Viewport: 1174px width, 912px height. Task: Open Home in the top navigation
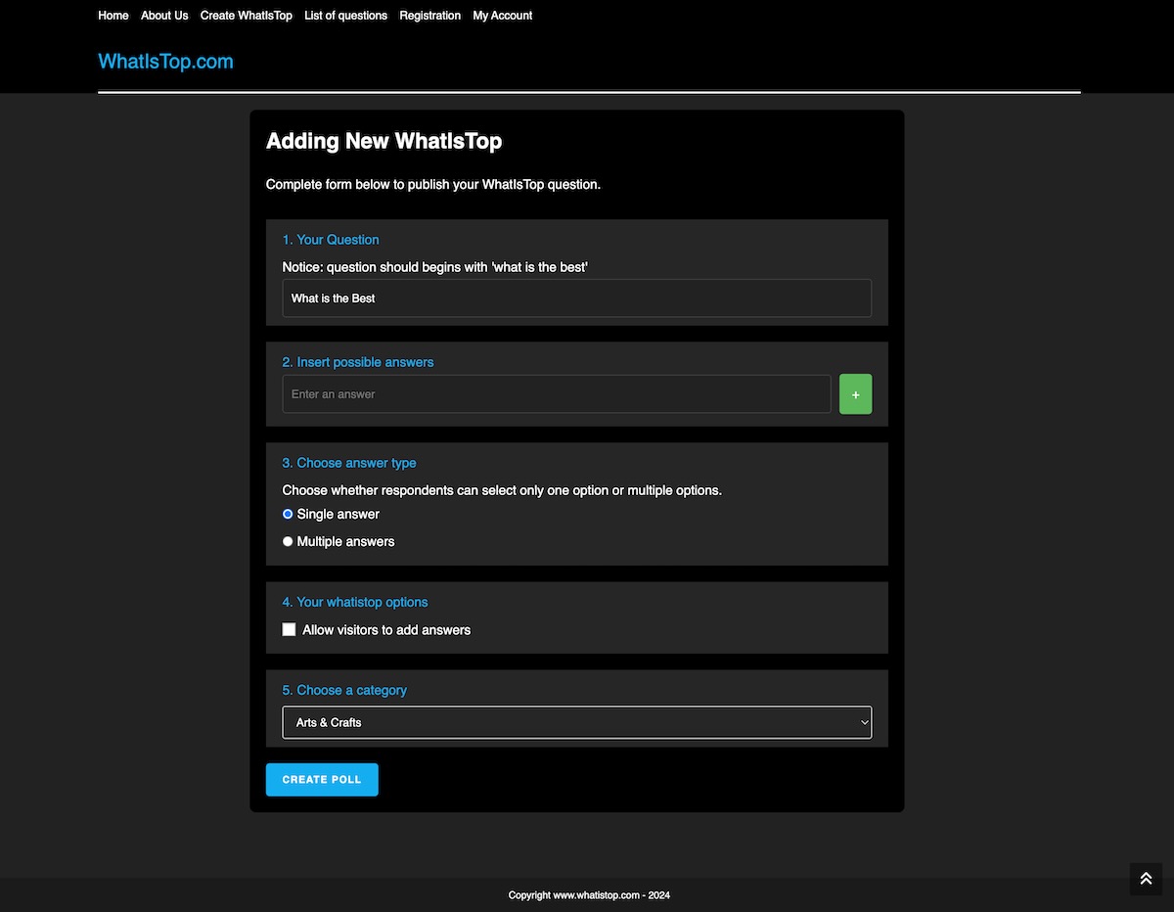(x=113, y=16)
